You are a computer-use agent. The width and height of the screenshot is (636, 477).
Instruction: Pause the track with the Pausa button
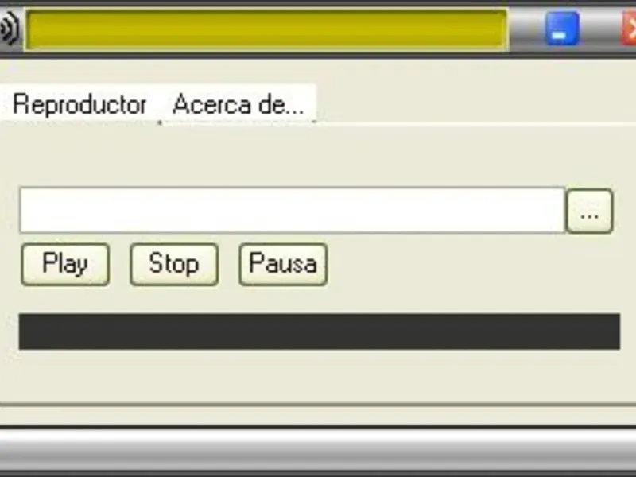pyautogui.click(x=283, y=265)
